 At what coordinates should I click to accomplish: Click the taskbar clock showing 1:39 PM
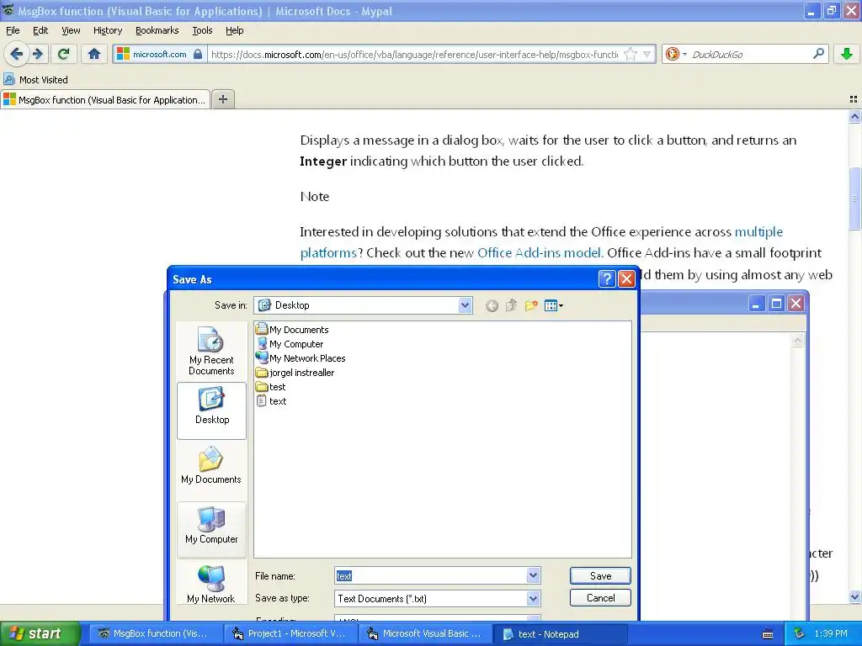pyautogui.click(x=831, y=633)
